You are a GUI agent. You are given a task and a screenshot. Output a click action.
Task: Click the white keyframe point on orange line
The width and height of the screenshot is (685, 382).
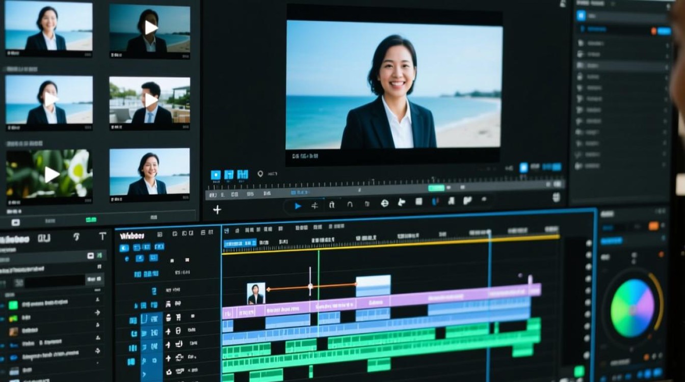[310, 287]
